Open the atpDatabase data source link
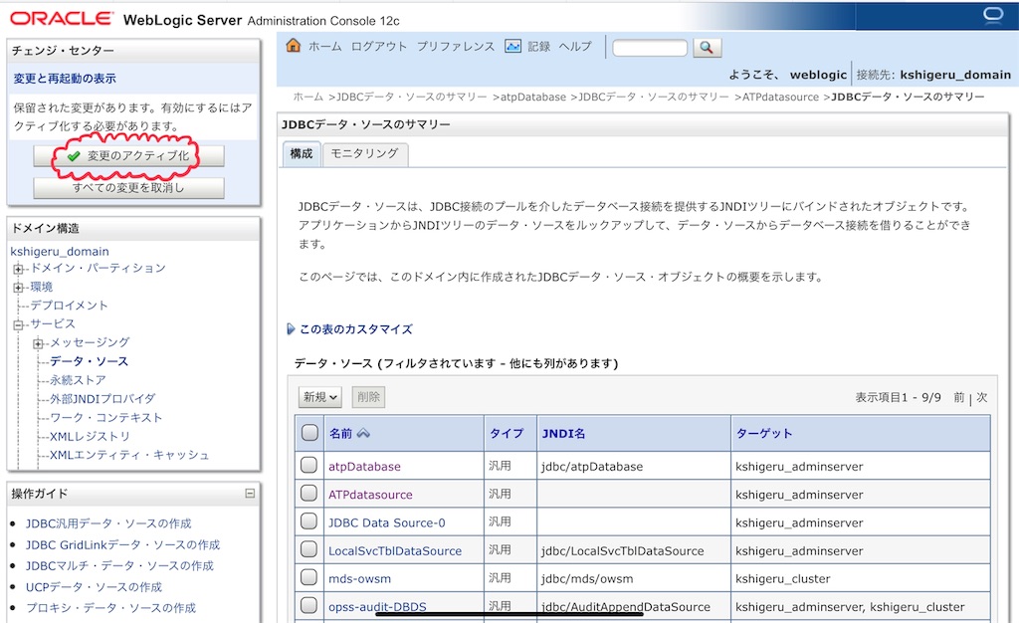 pyautogui.click(x=364, y=467)
